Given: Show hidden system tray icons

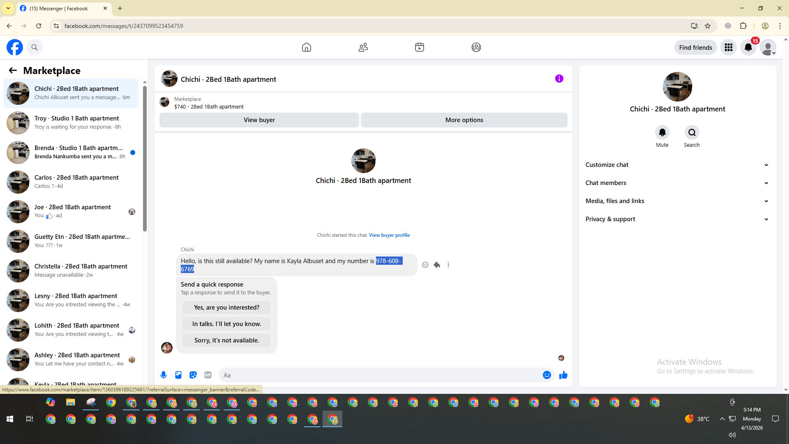Looking at the screenshot, I should tap(722, 419).
